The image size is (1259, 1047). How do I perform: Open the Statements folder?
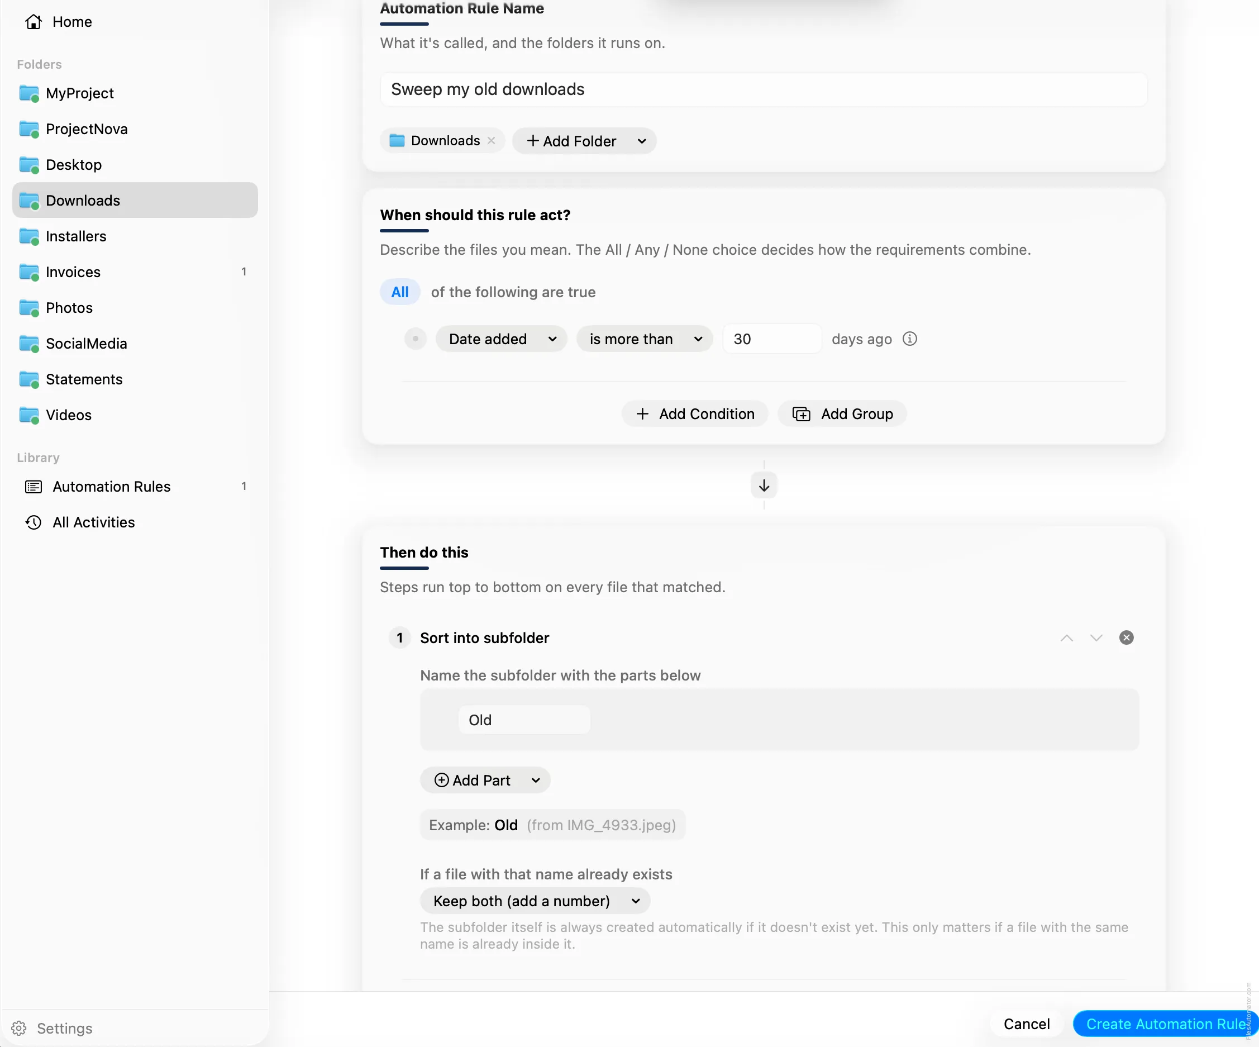point(135,379)
